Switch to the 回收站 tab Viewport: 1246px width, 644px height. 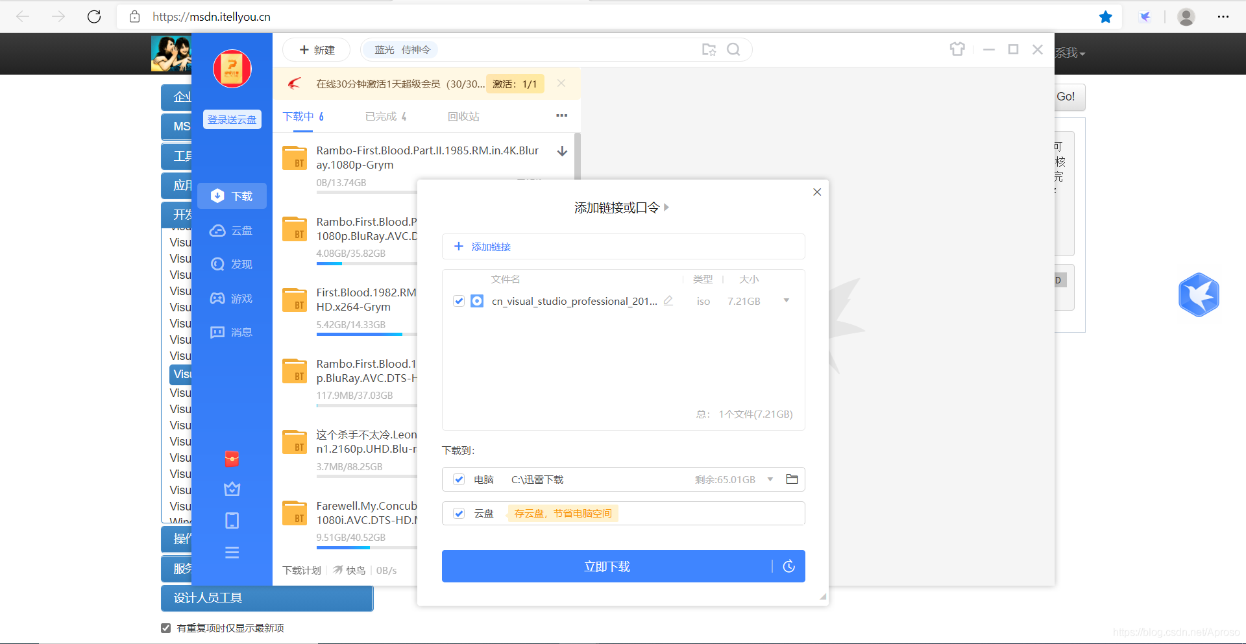[x=463, y=116]
